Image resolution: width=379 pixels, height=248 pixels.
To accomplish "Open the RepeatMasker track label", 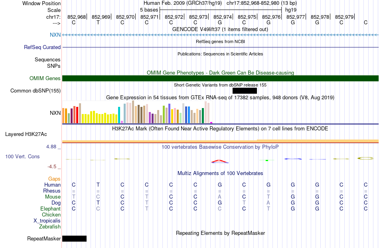I will click(44, 238).
